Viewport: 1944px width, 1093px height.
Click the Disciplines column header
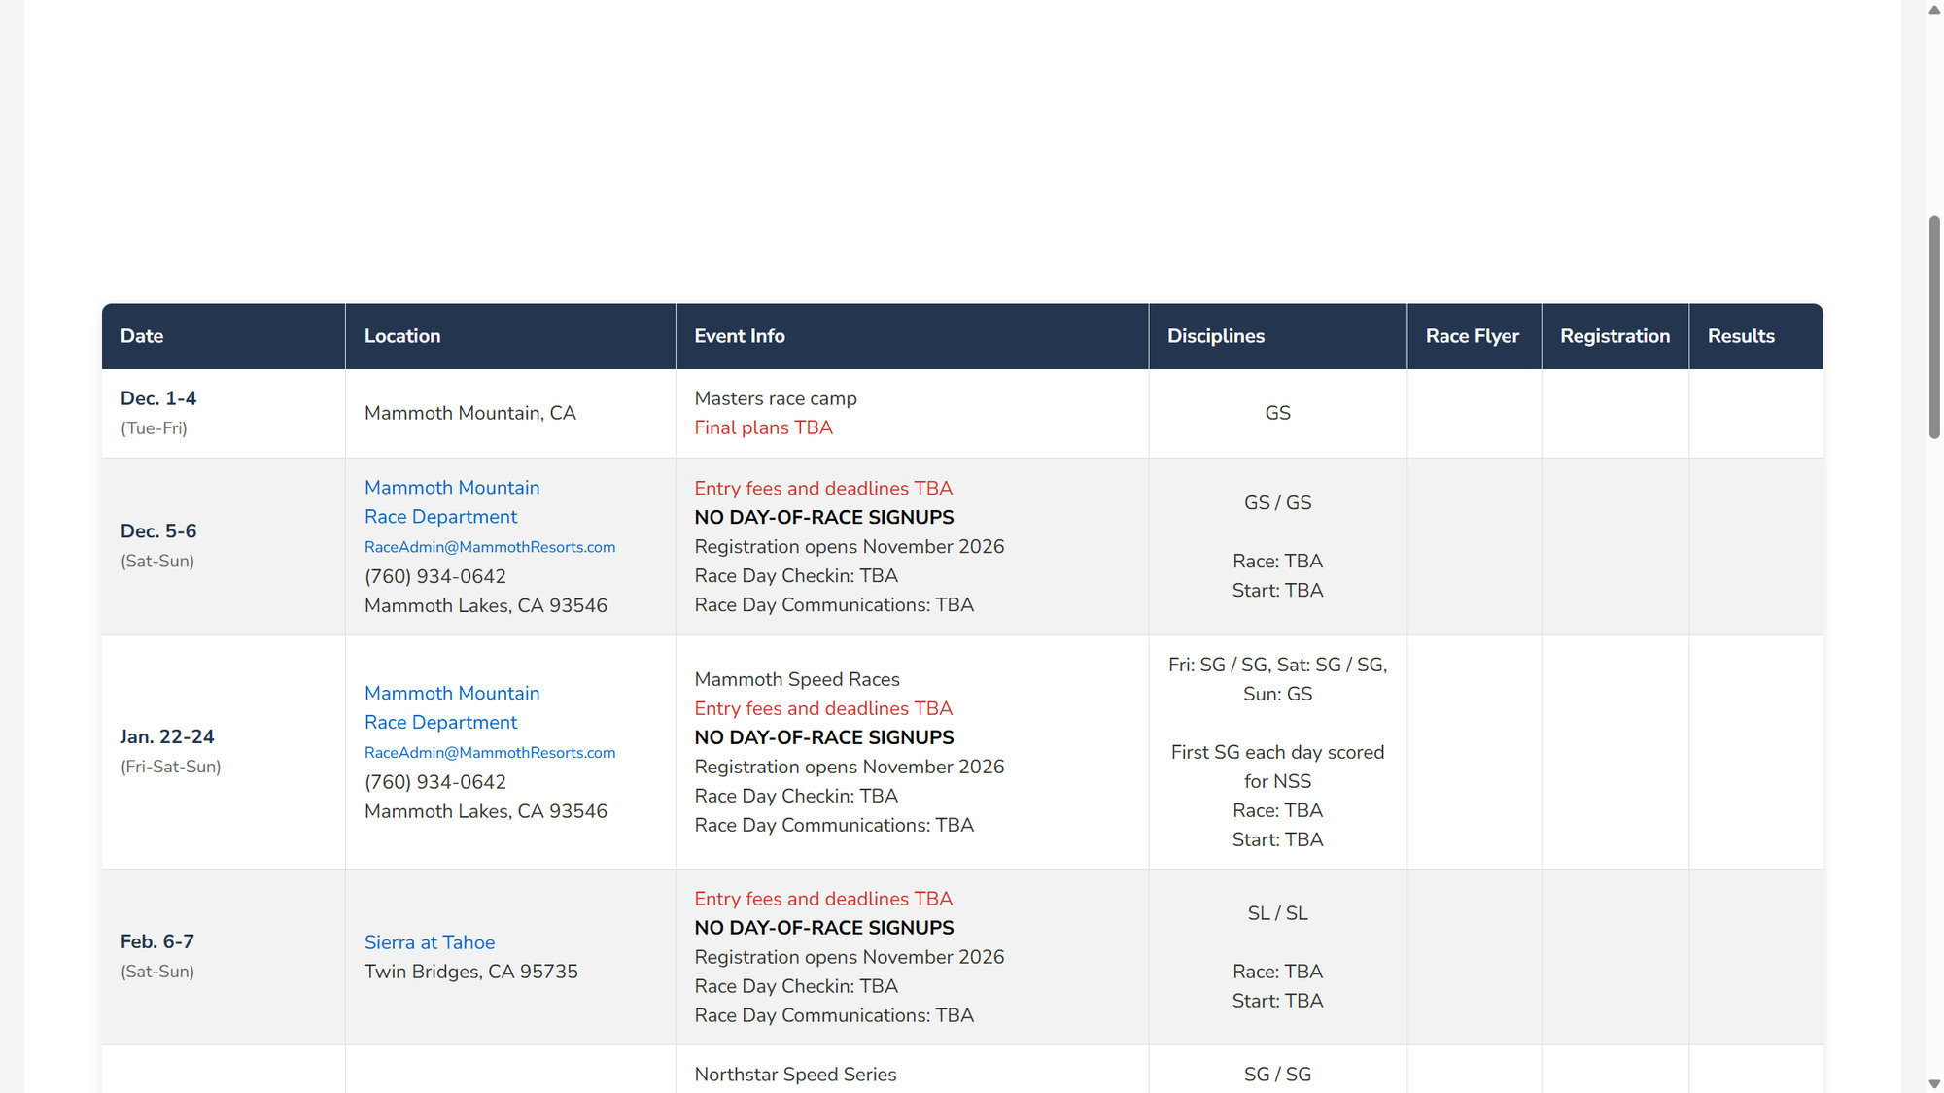click(1277, 336)
